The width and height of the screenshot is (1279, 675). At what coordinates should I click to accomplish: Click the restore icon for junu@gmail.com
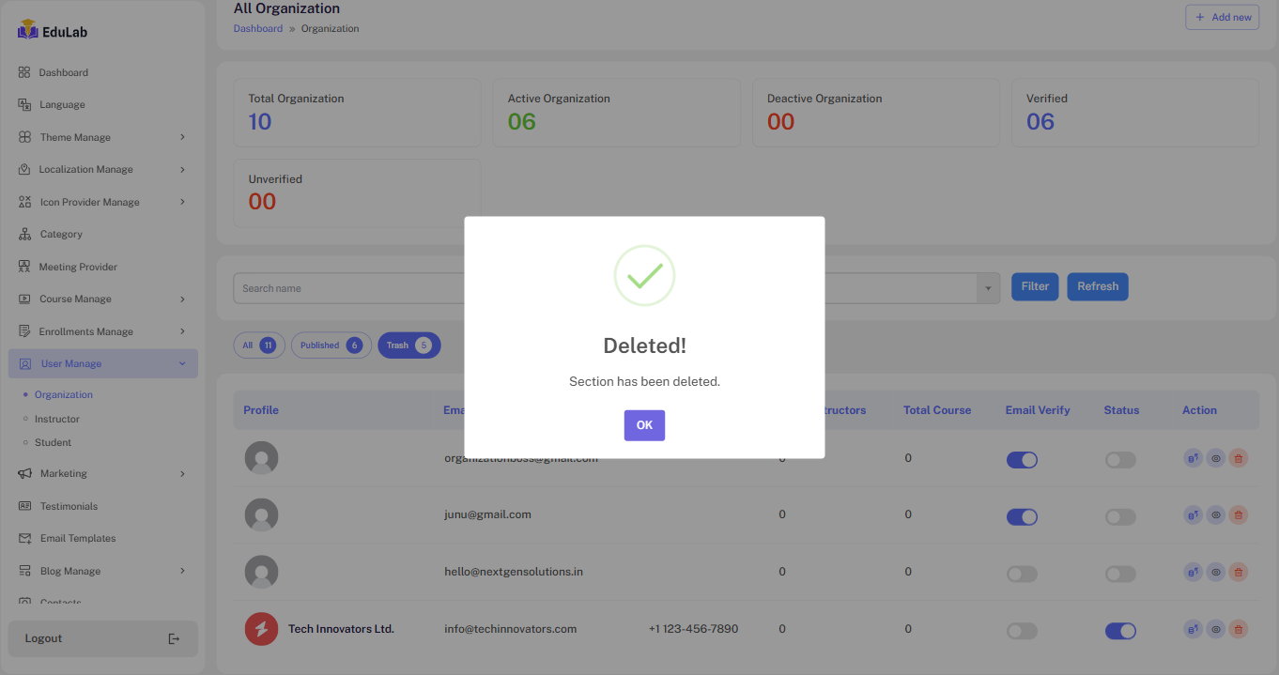(1193, 515)
